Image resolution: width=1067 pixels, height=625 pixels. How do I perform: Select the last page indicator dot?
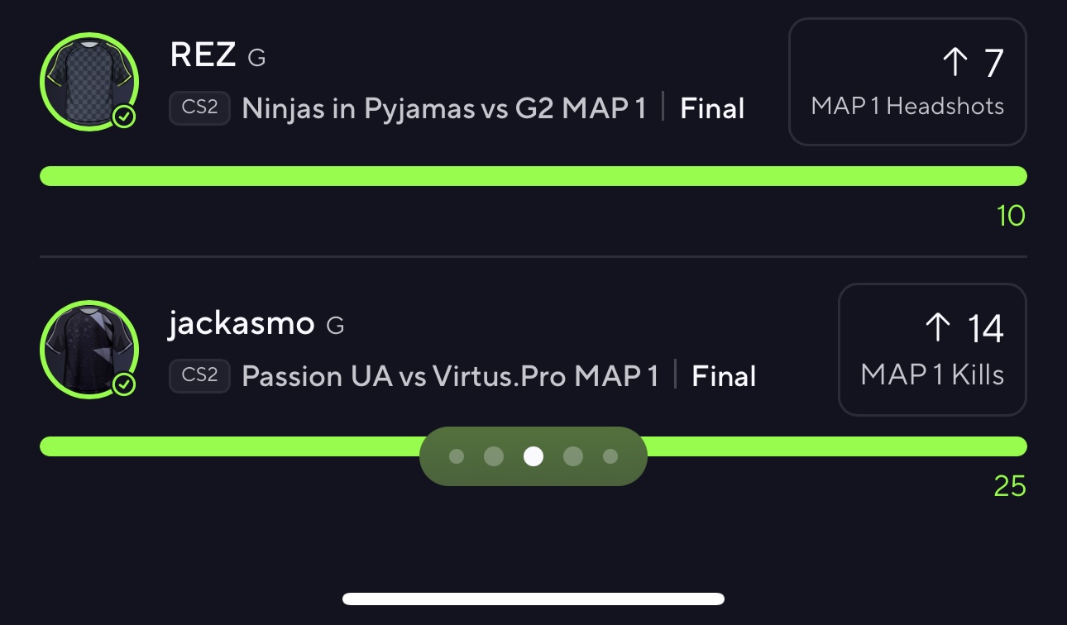click(x=610, y=456)
